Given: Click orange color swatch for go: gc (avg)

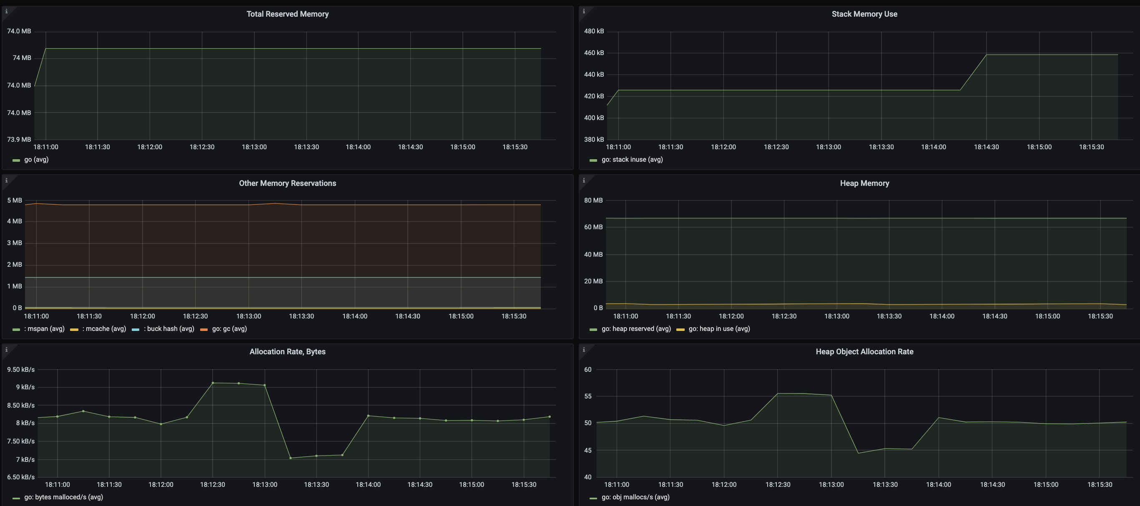Looking at the screenshot, I should (204, 330).
